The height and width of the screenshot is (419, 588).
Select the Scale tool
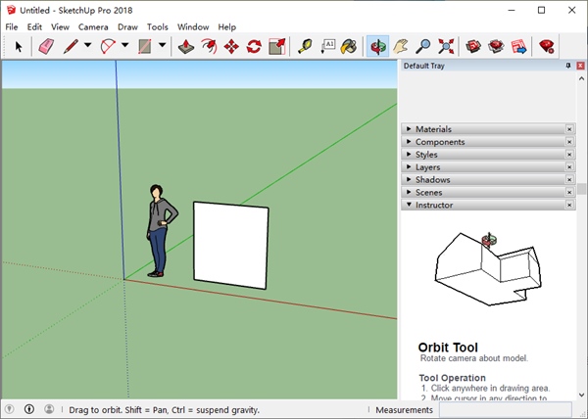pos(277,47)
